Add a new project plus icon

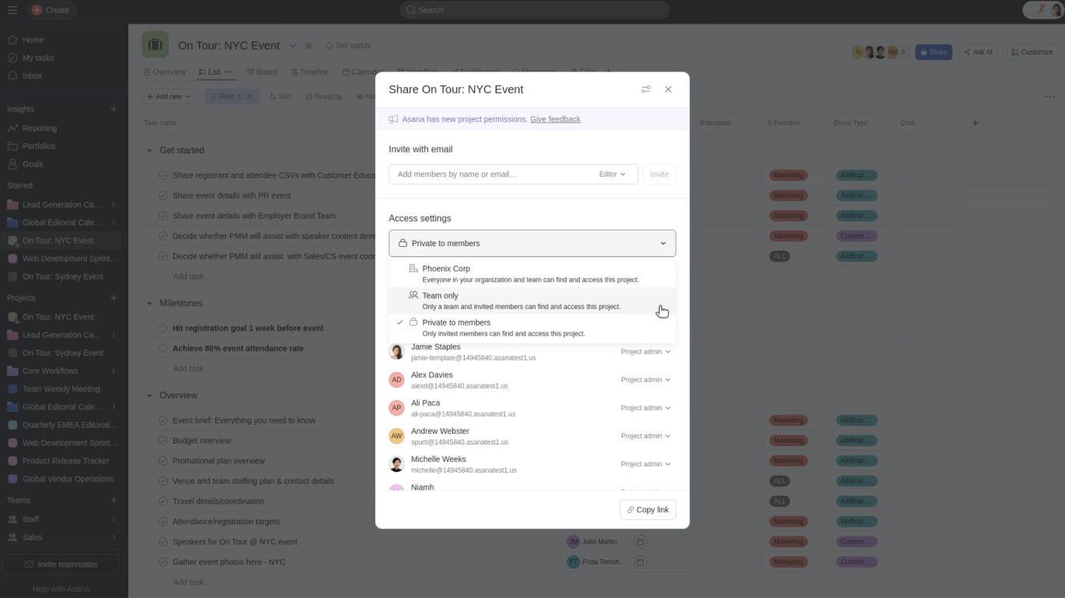(114, 297)
